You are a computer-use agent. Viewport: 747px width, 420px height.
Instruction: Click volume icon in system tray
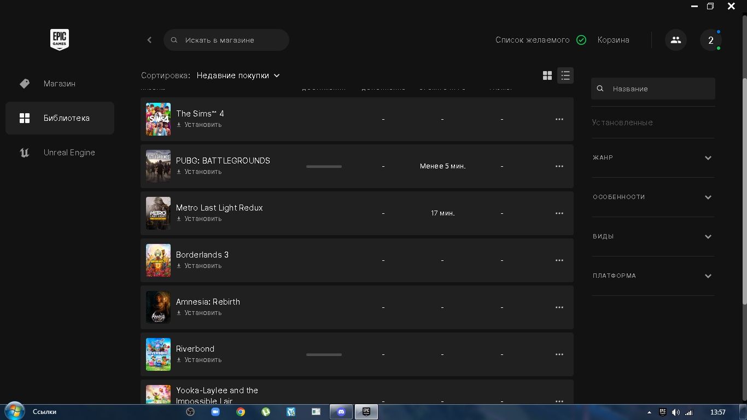676,412
